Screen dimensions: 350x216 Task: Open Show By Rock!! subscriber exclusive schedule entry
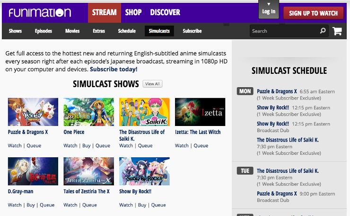(x=273, y=108)
